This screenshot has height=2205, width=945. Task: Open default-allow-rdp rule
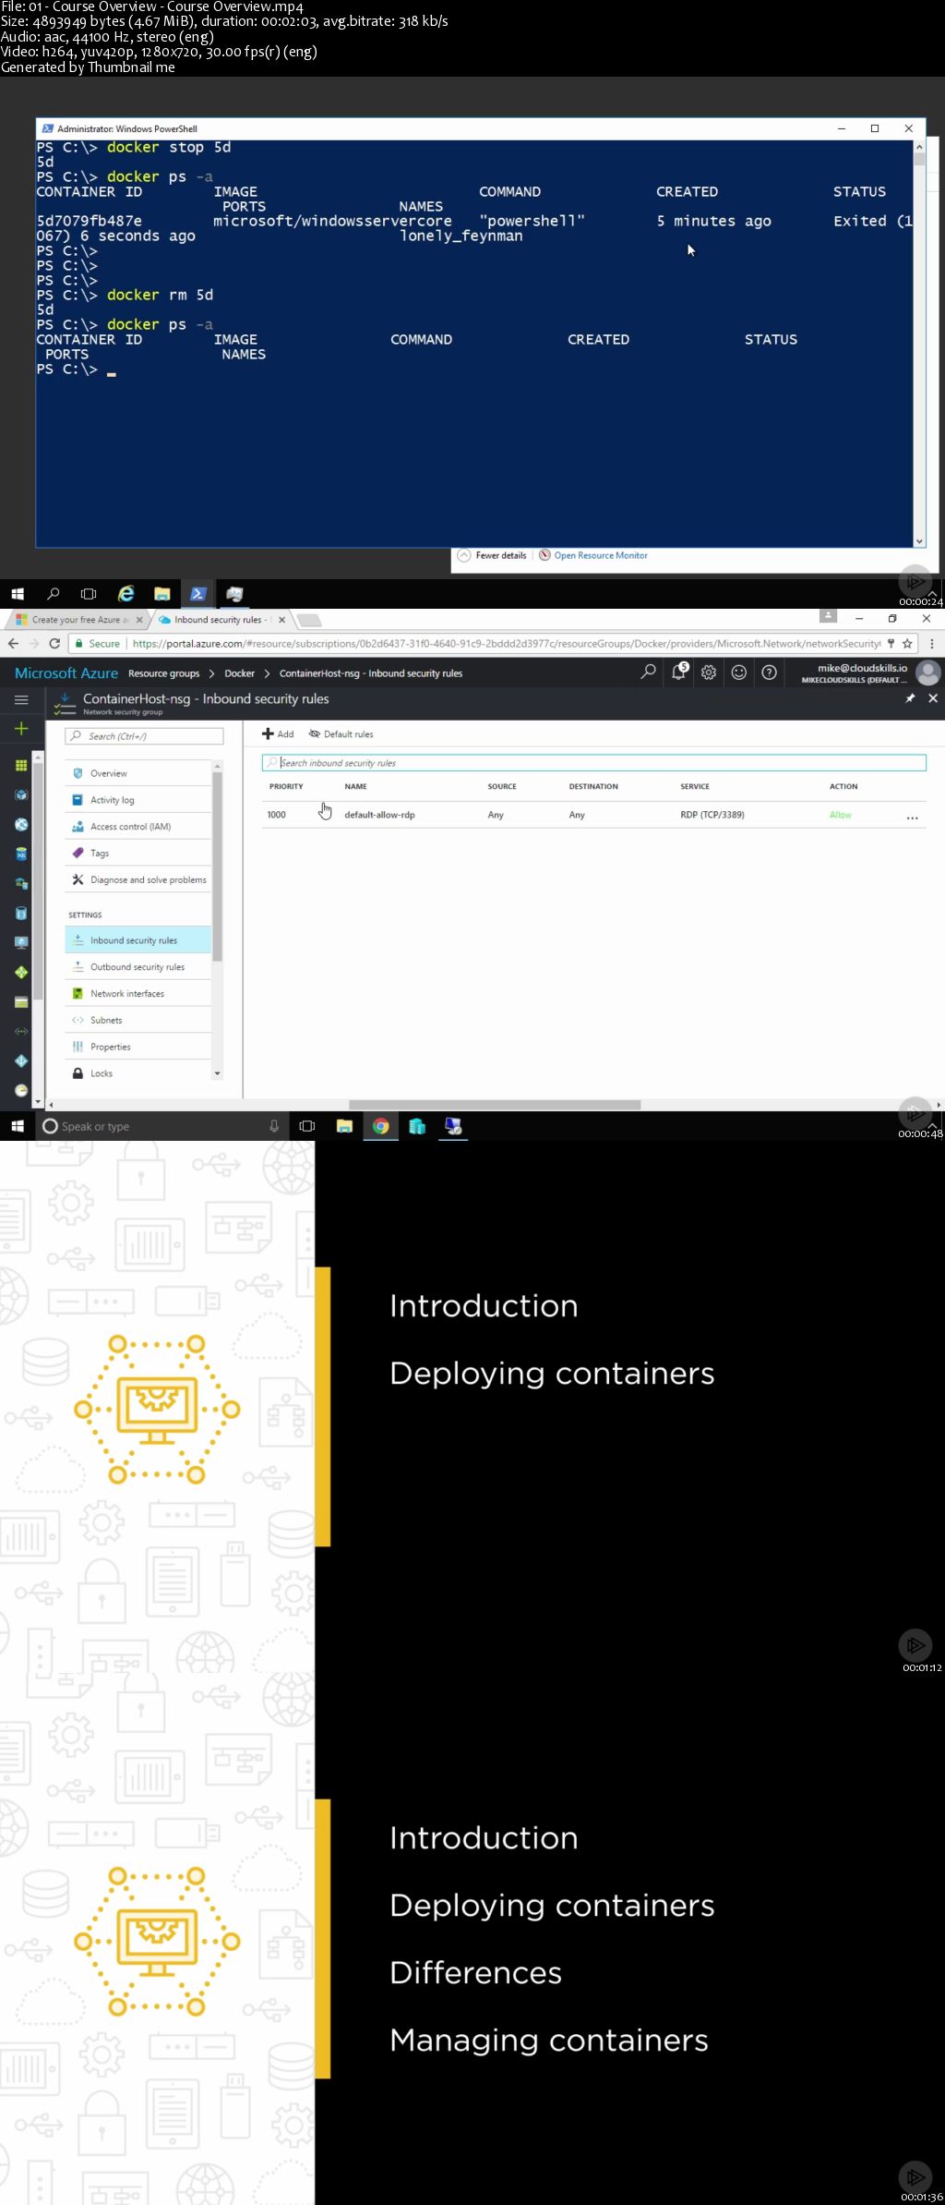pyautogui.click(x=594, y=815)
